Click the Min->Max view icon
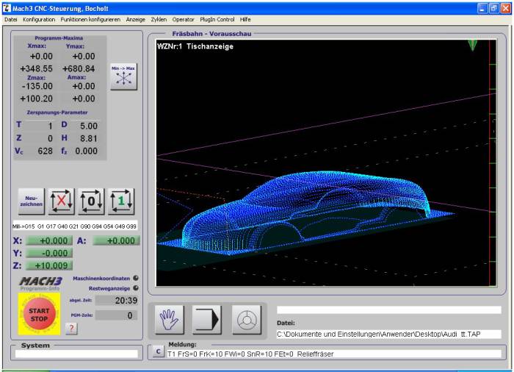The height and width of the screenshot is (372, 514). click(x=123, y=76)
